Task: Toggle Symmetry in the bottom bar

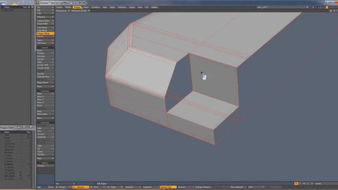Action: [133, 187]
